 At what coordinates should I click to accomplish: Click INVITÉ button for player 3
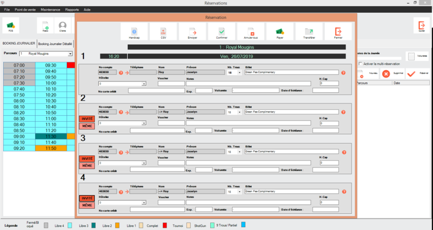pyautogui.click(x=87, y=158)
